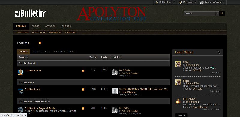
Task: Open the Civilization V forum link
Action: click(33, 89)
